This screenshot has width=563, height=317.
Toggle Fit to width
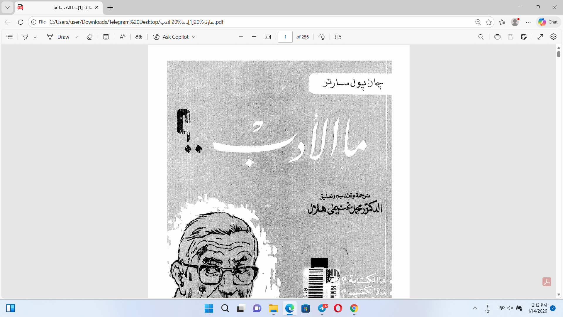pos(268,37)
